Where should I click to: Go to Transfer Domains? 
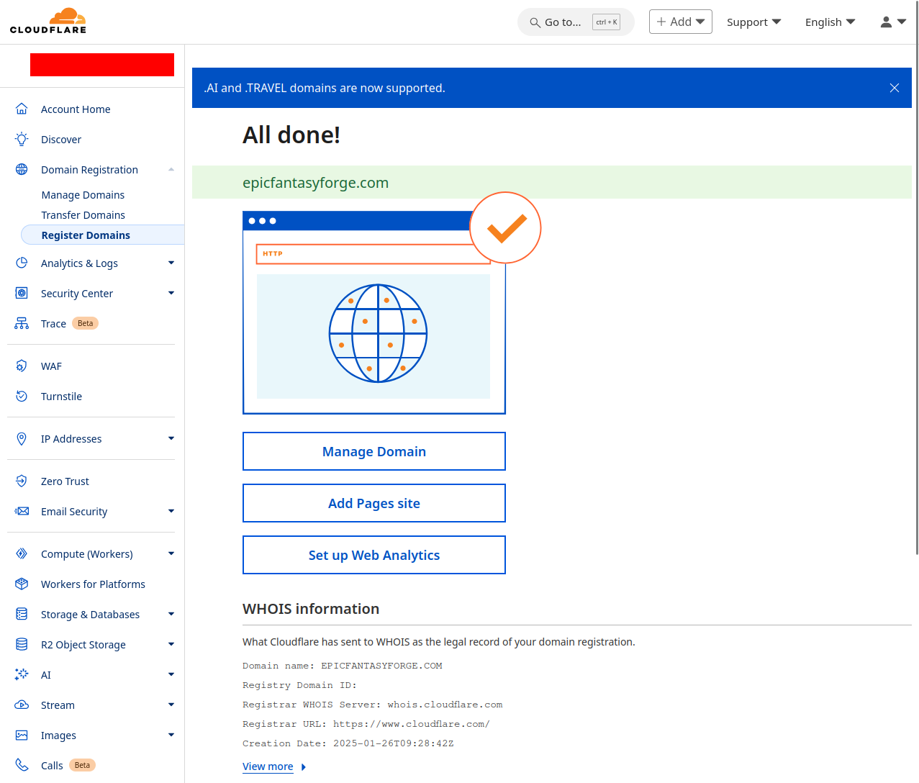pyautogui.click(x=83, y=215)
